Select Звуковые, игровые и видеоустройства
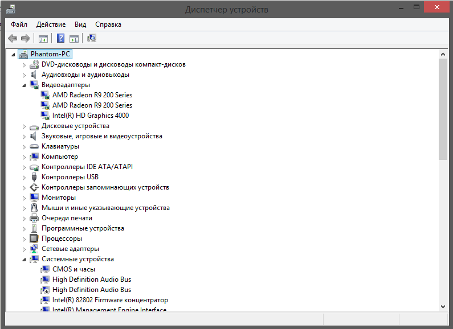Viewport: 453px width, 329px height. [101, 136]
